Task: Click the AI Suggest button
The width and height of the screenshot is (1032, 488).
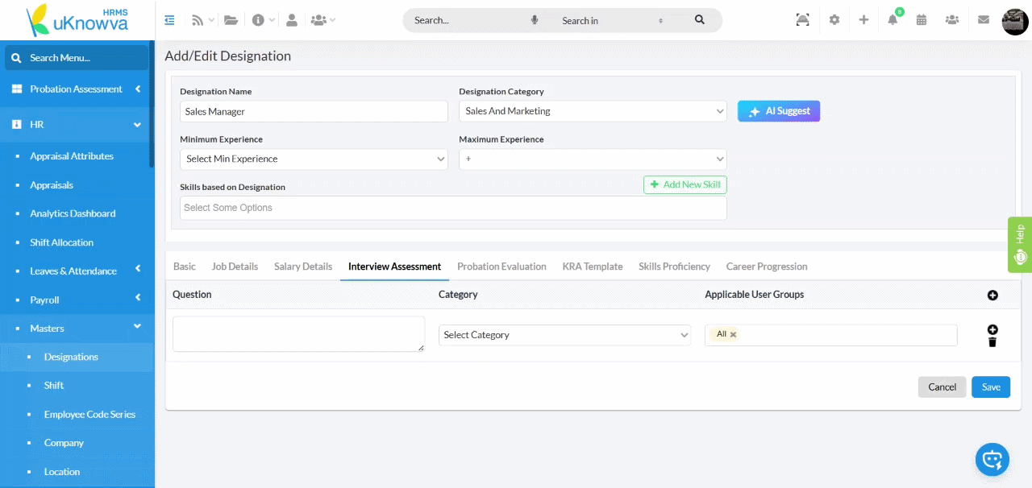Action: click(x=779, y=111)
